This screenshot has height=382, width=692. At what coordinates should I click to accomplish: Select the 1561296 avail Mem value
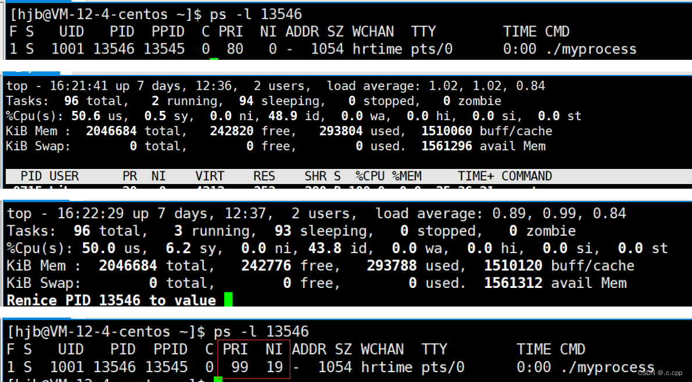click(447, 146)
